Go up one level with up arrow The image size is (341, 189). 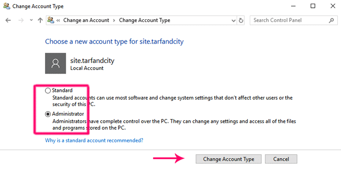click(40, 20)
